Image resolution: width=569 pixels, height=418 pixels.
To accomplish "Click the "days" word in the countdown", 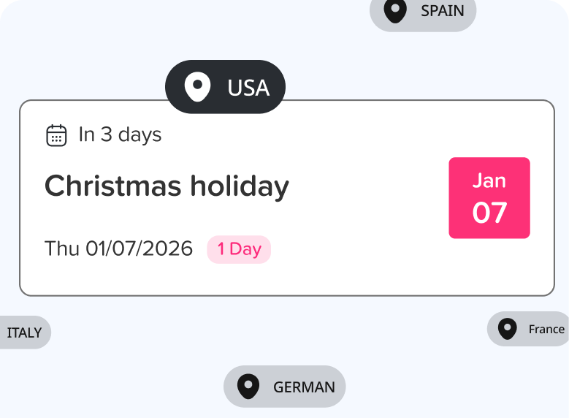I will [x=140, y=135].
